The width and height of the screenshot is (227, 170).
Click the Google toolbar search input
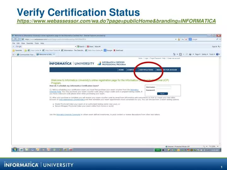(49, 47)
